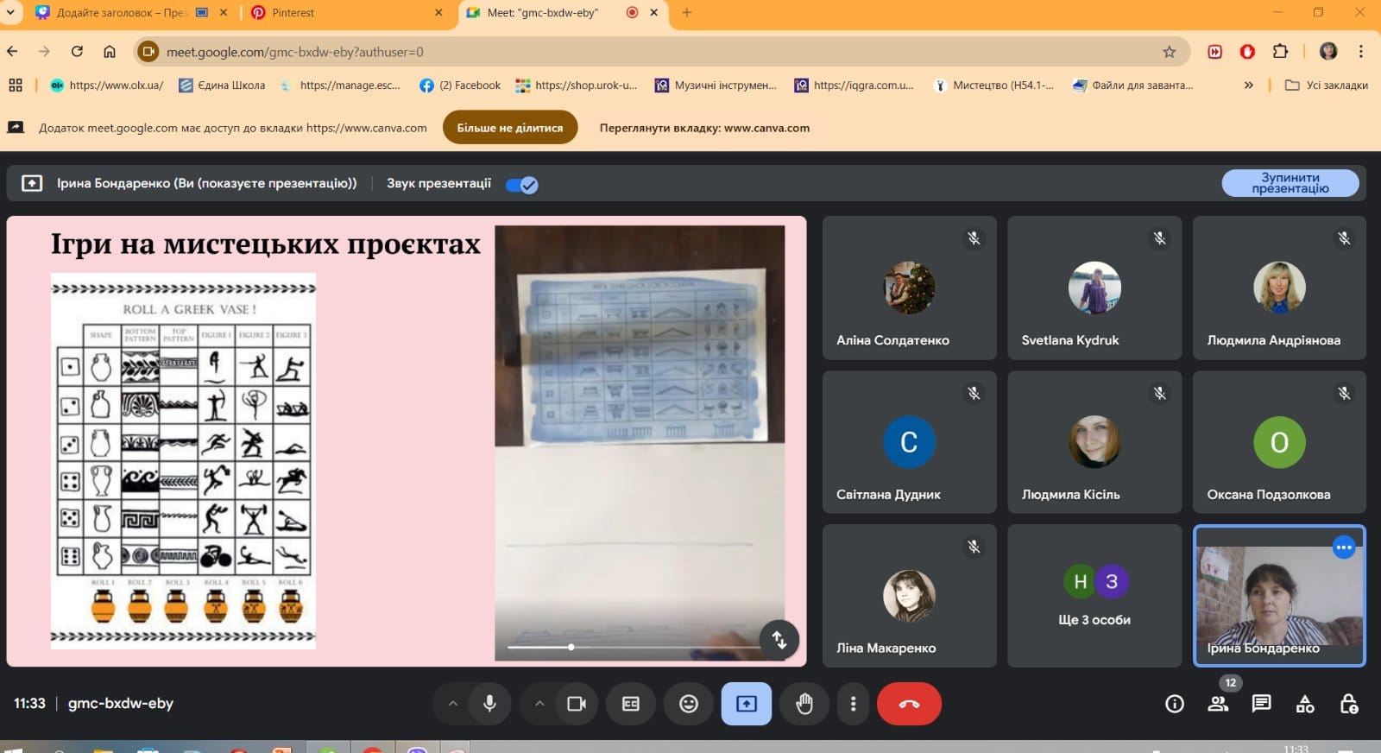The height and width of the screenshot is (753, 1381).
Task: Open the Єдина Школа bookmark
Action: 222,85
